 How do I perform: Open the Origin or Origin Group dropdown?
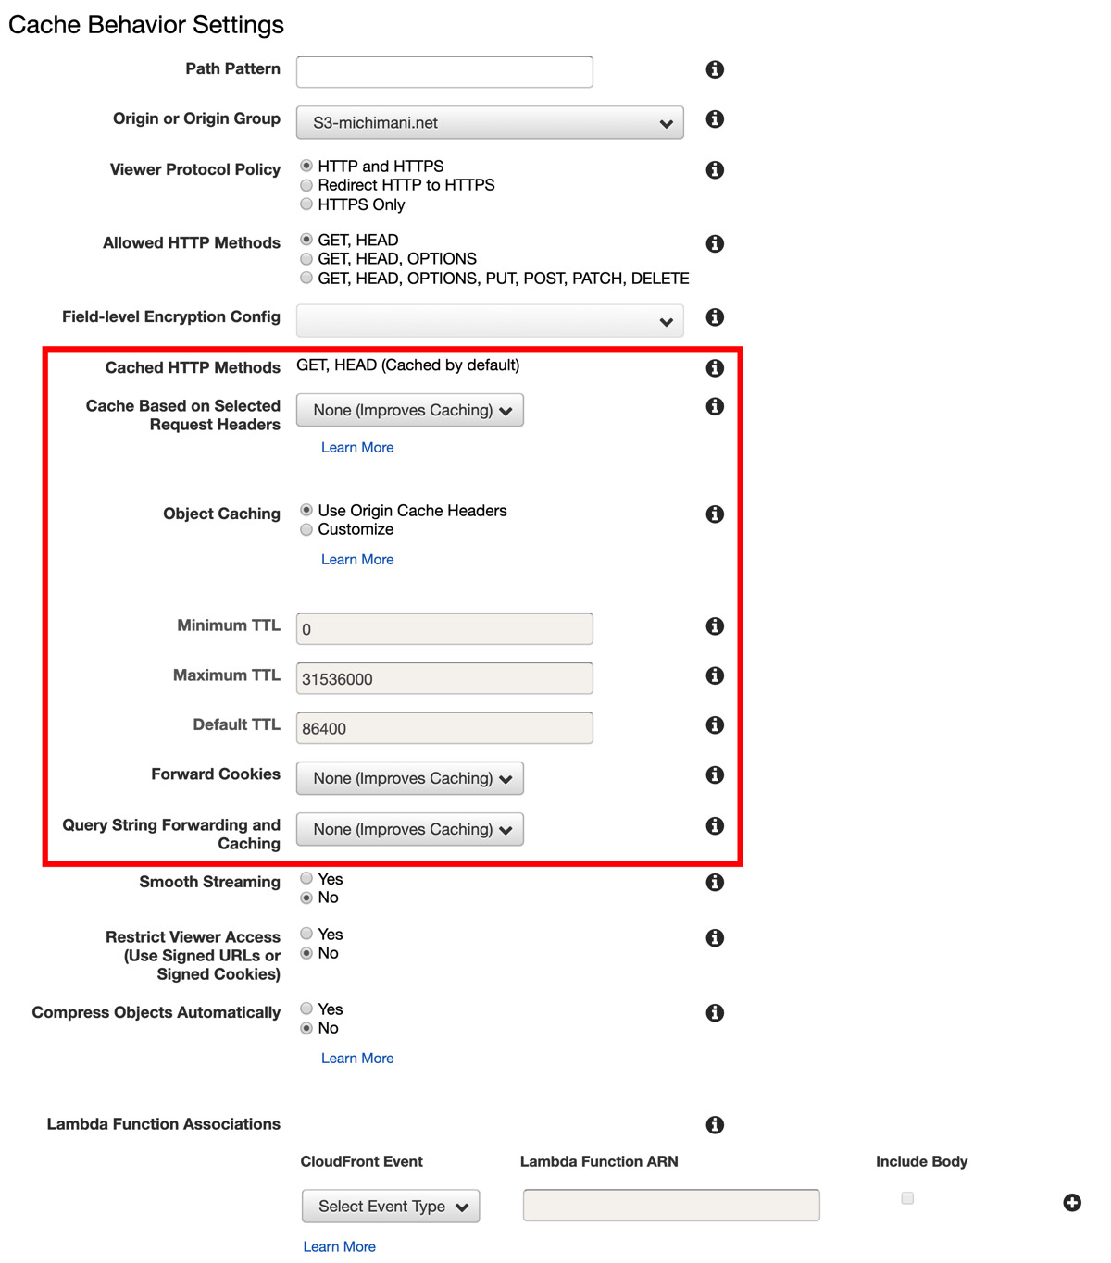point(489,122)
